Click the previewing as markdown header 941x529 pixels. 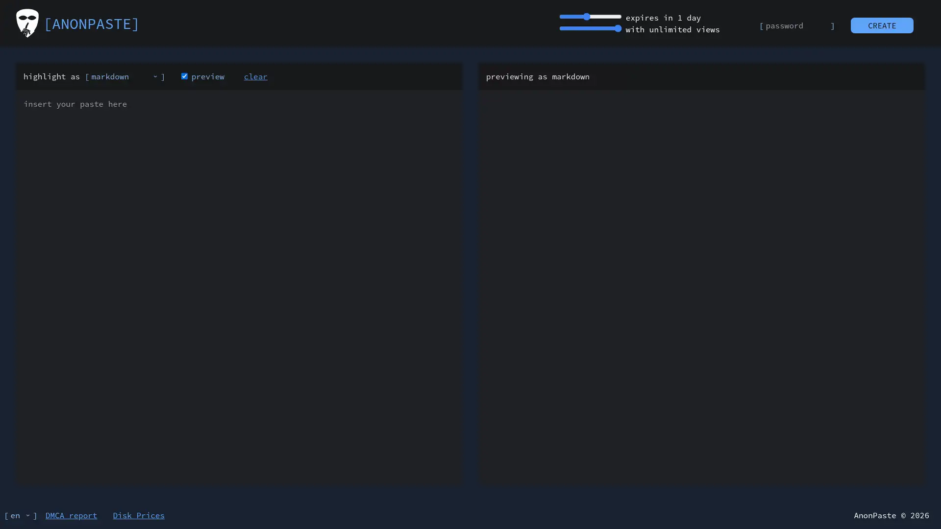(x=538, y=76)
